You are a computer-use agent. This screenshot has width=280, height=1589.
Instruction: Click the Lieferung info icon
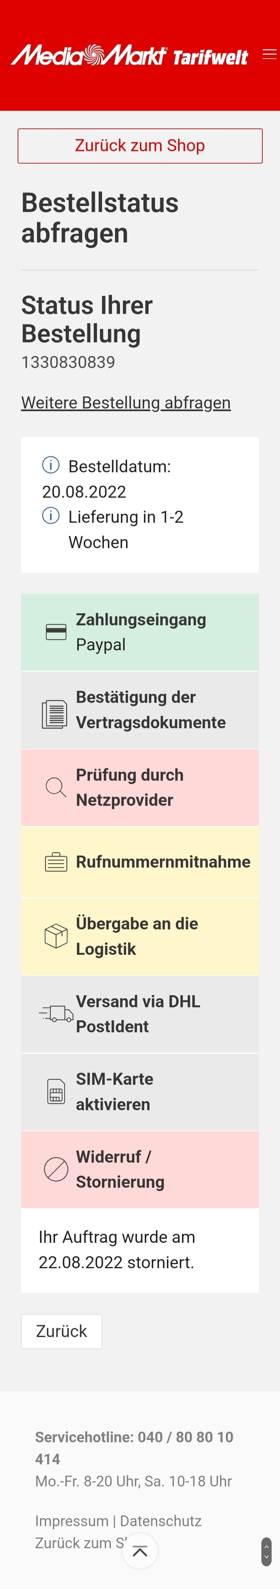(50, 515)
